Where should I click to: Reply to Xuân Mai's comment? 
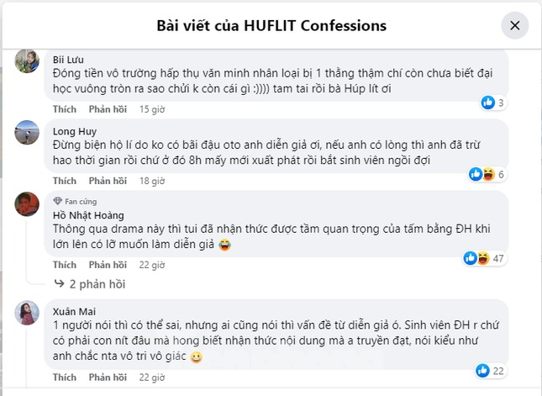tap(108, 377)
